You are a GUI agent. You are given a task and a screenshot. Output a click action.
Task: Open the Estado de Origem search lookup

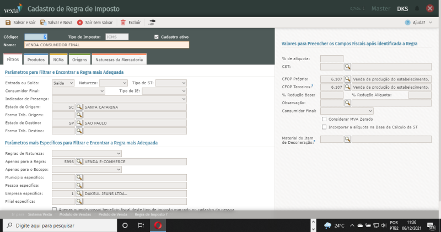click(x=79, y=107)
